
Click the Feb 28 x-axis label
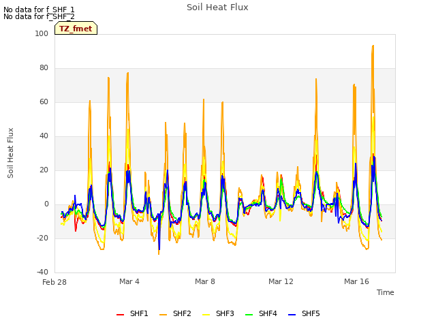54,282
